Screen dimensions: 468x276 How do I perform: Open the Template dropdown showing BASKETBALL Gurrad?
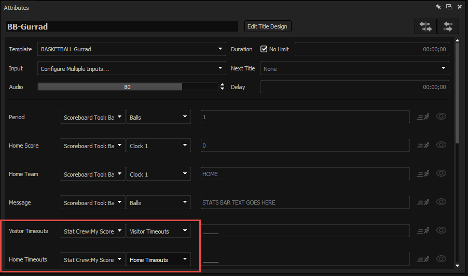[131, 50]
